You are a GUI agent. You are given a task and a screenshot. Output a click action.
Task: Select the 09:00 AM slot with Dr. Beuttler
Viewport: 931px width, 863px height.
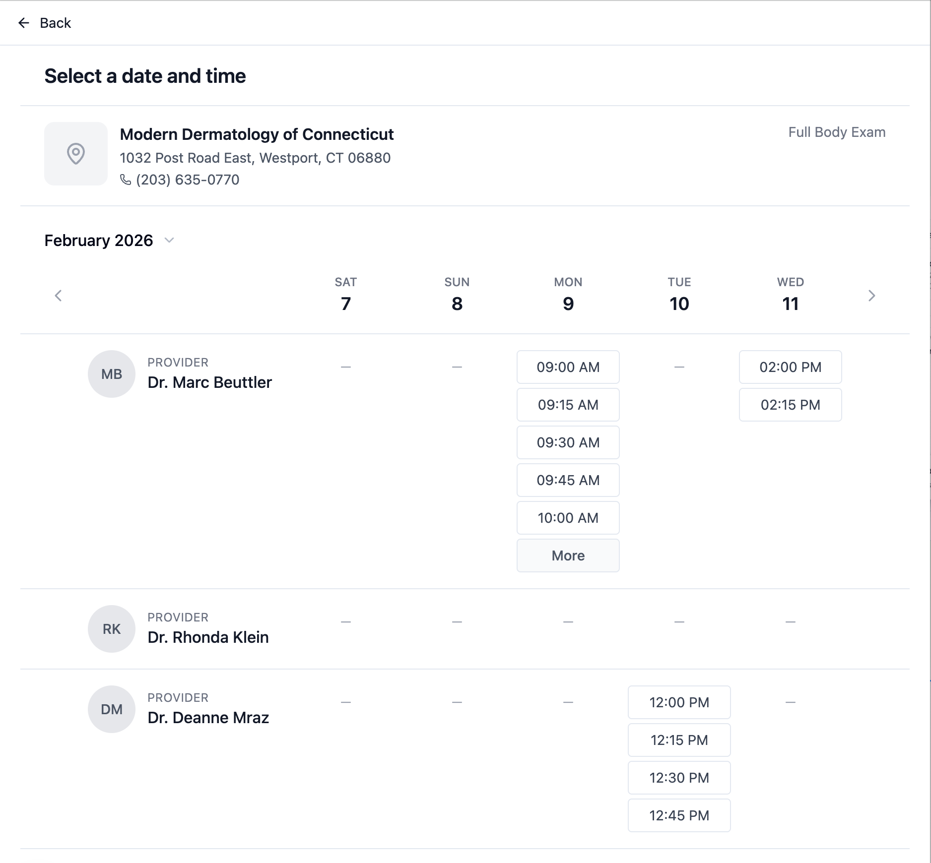pos(568,367)
